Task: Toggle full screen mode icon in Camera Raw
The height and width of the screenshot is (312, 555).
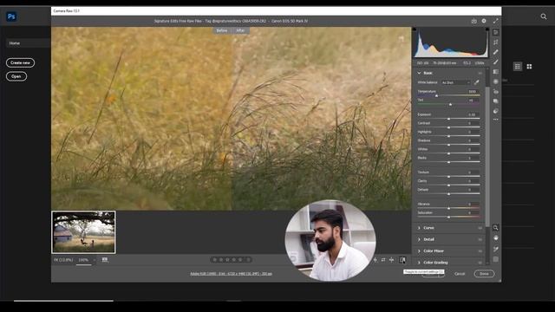Action: (495, 21)
